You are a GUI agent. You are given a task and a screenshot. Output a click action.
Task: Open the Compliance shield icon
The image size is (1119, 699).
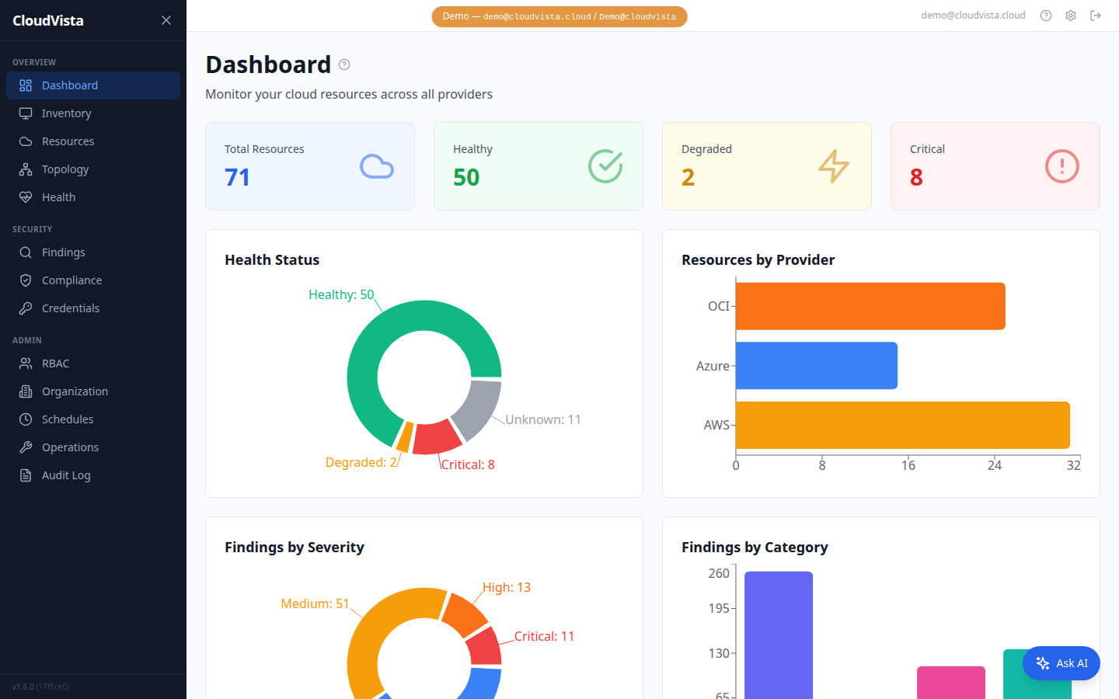26,280
